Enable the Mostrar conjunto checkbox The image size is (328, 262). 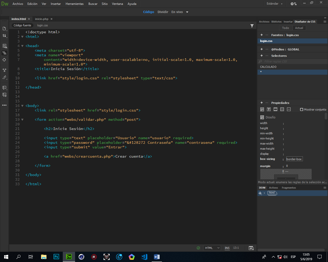pos(302,110)
